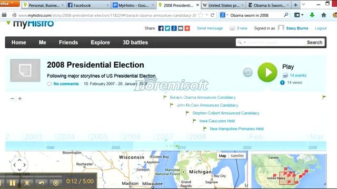Click the red plus share icon
The width and height of the screenshot is (337, 189).
[x=187, y=28]
